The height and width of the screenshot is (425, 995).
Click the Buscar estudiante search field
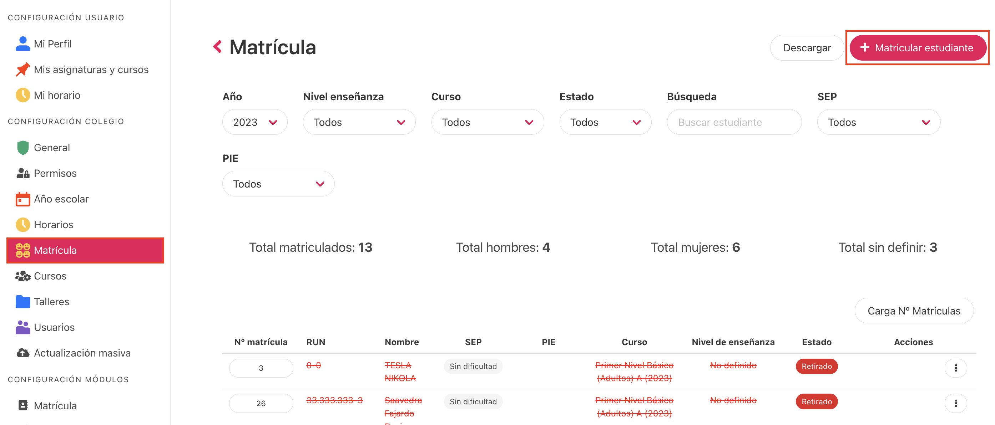[x=734, y=122]
